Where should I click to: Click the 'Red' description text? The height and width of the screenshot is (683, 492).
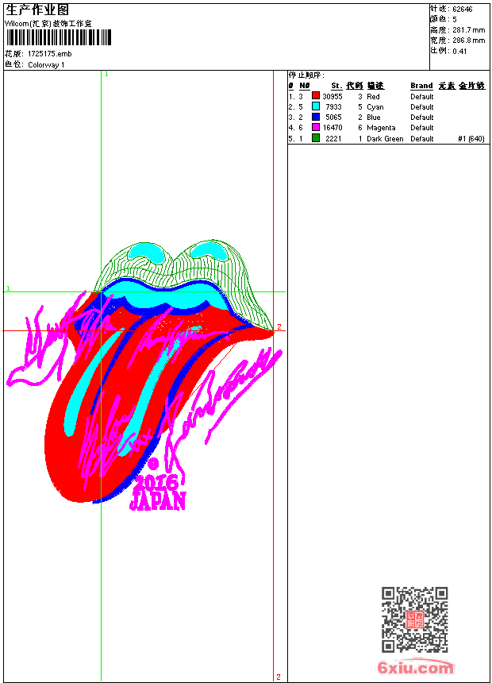pyautogui.click(x=373, y=97)
